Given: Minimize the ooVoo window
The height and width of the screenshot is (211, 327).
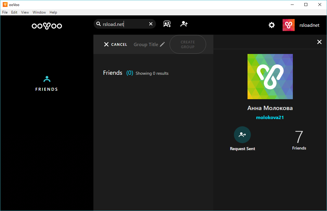Looking at the screenshot, I should pyautogui.click(x=292, y=5).
